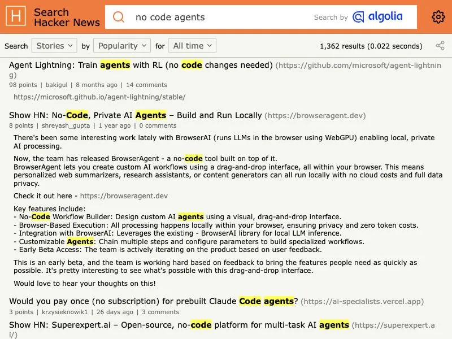Open the prebuilt Claude Code agents story
452x339 pixels.
(154, 301)
